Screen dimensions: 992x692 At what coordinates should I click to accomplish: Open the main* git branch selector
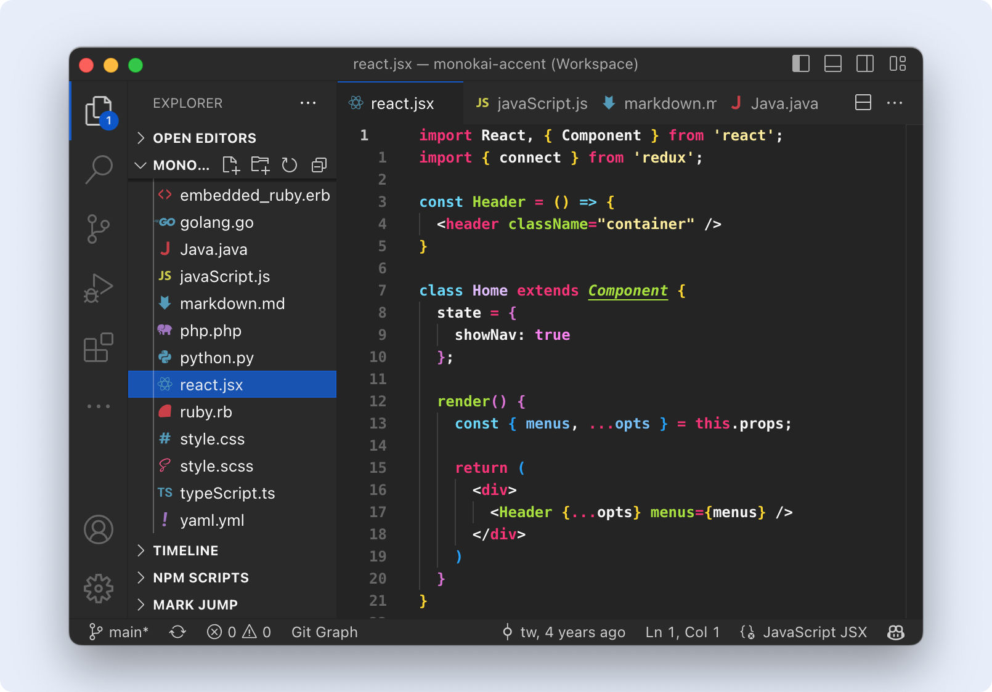pyautogui.click(x=119, y=632)
